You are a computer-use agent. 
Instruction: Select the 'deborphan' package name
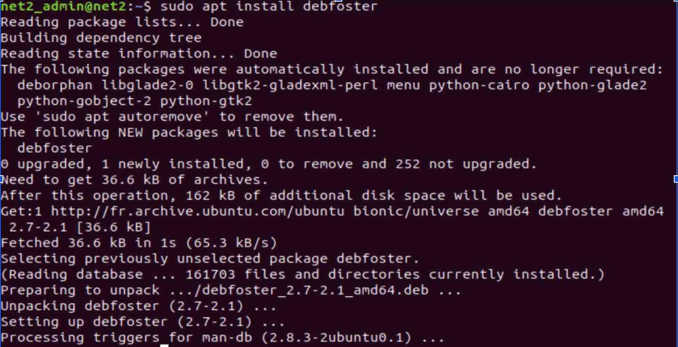pyautogui.click(x=55, y=85)
